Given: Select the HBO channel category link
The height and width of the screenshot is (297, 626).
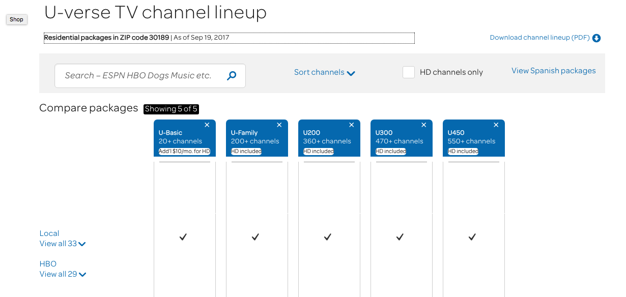Looking at the screenshot, I should [48, 264].
